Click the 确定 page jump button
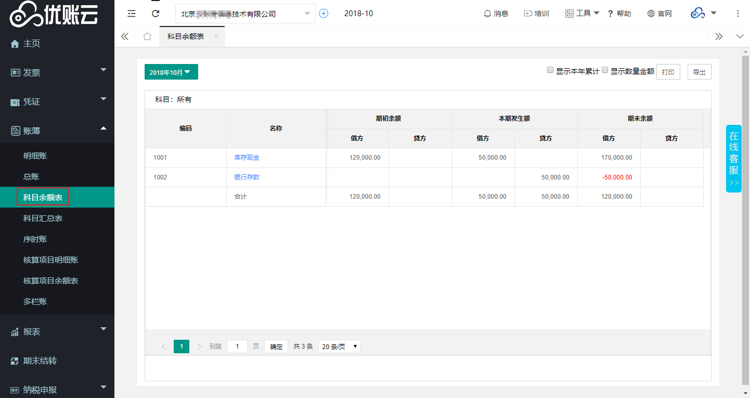Viewport: 750px width, 398px height. [x=276, y=346]
